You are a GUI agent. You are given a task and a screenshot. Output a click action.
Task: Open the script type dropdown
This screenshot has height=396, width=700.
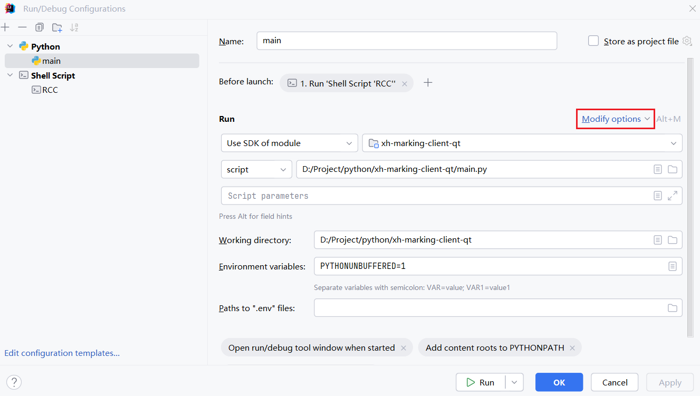tap(256, 169)
